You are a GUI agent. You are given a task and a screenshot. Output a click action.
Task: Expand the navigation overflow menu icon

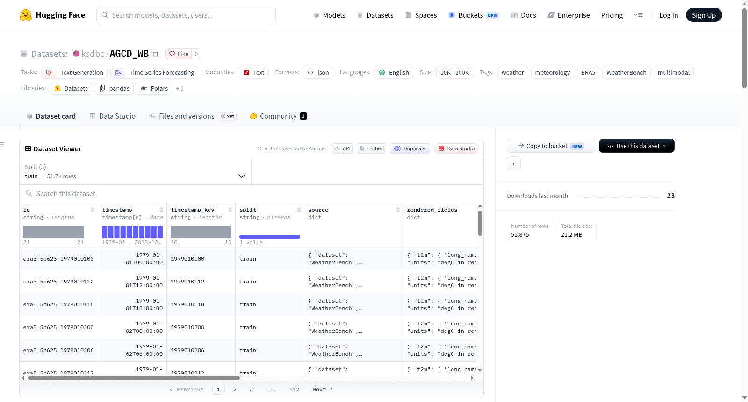tap(638, 15)
